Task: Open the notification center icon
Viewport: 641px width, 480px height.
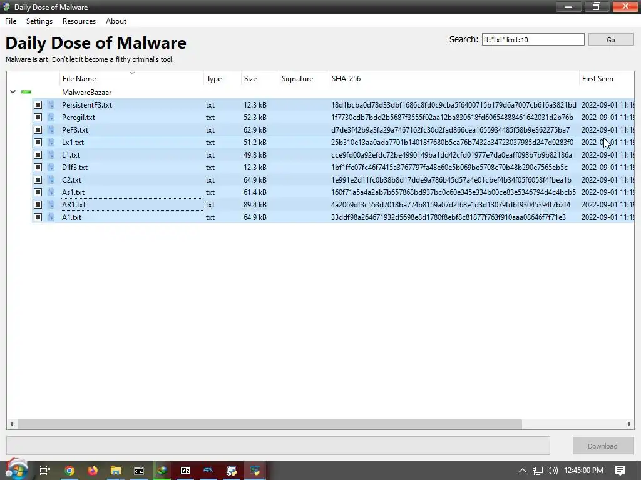Action: pyautogui.click(x=620, y=470)
